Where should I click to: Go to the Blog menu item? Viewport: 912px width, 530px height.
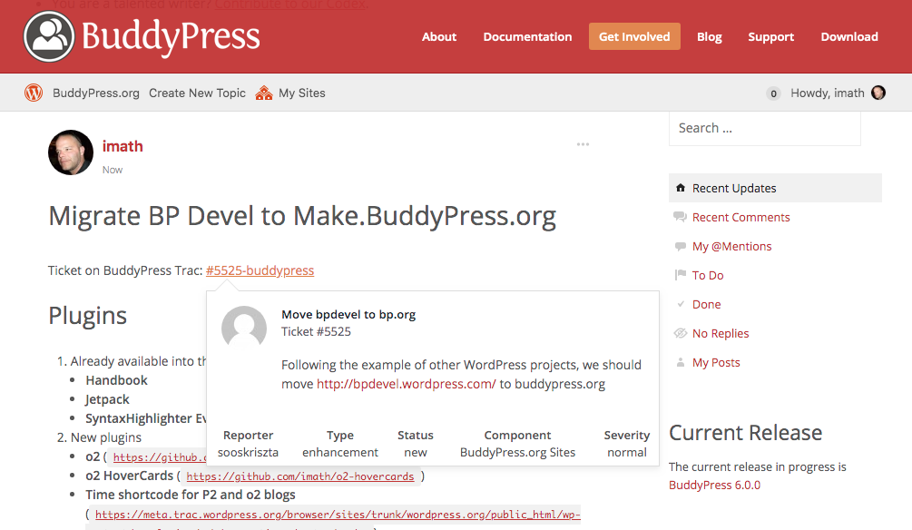[710, 36]
